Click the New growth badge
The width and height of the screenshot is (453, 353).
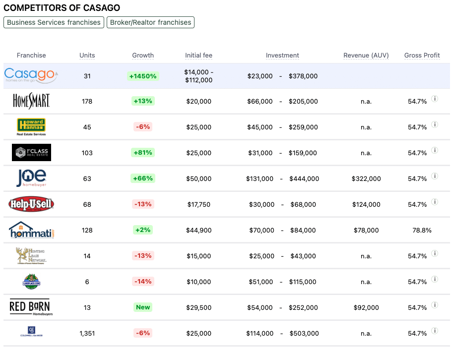point(143,307)
